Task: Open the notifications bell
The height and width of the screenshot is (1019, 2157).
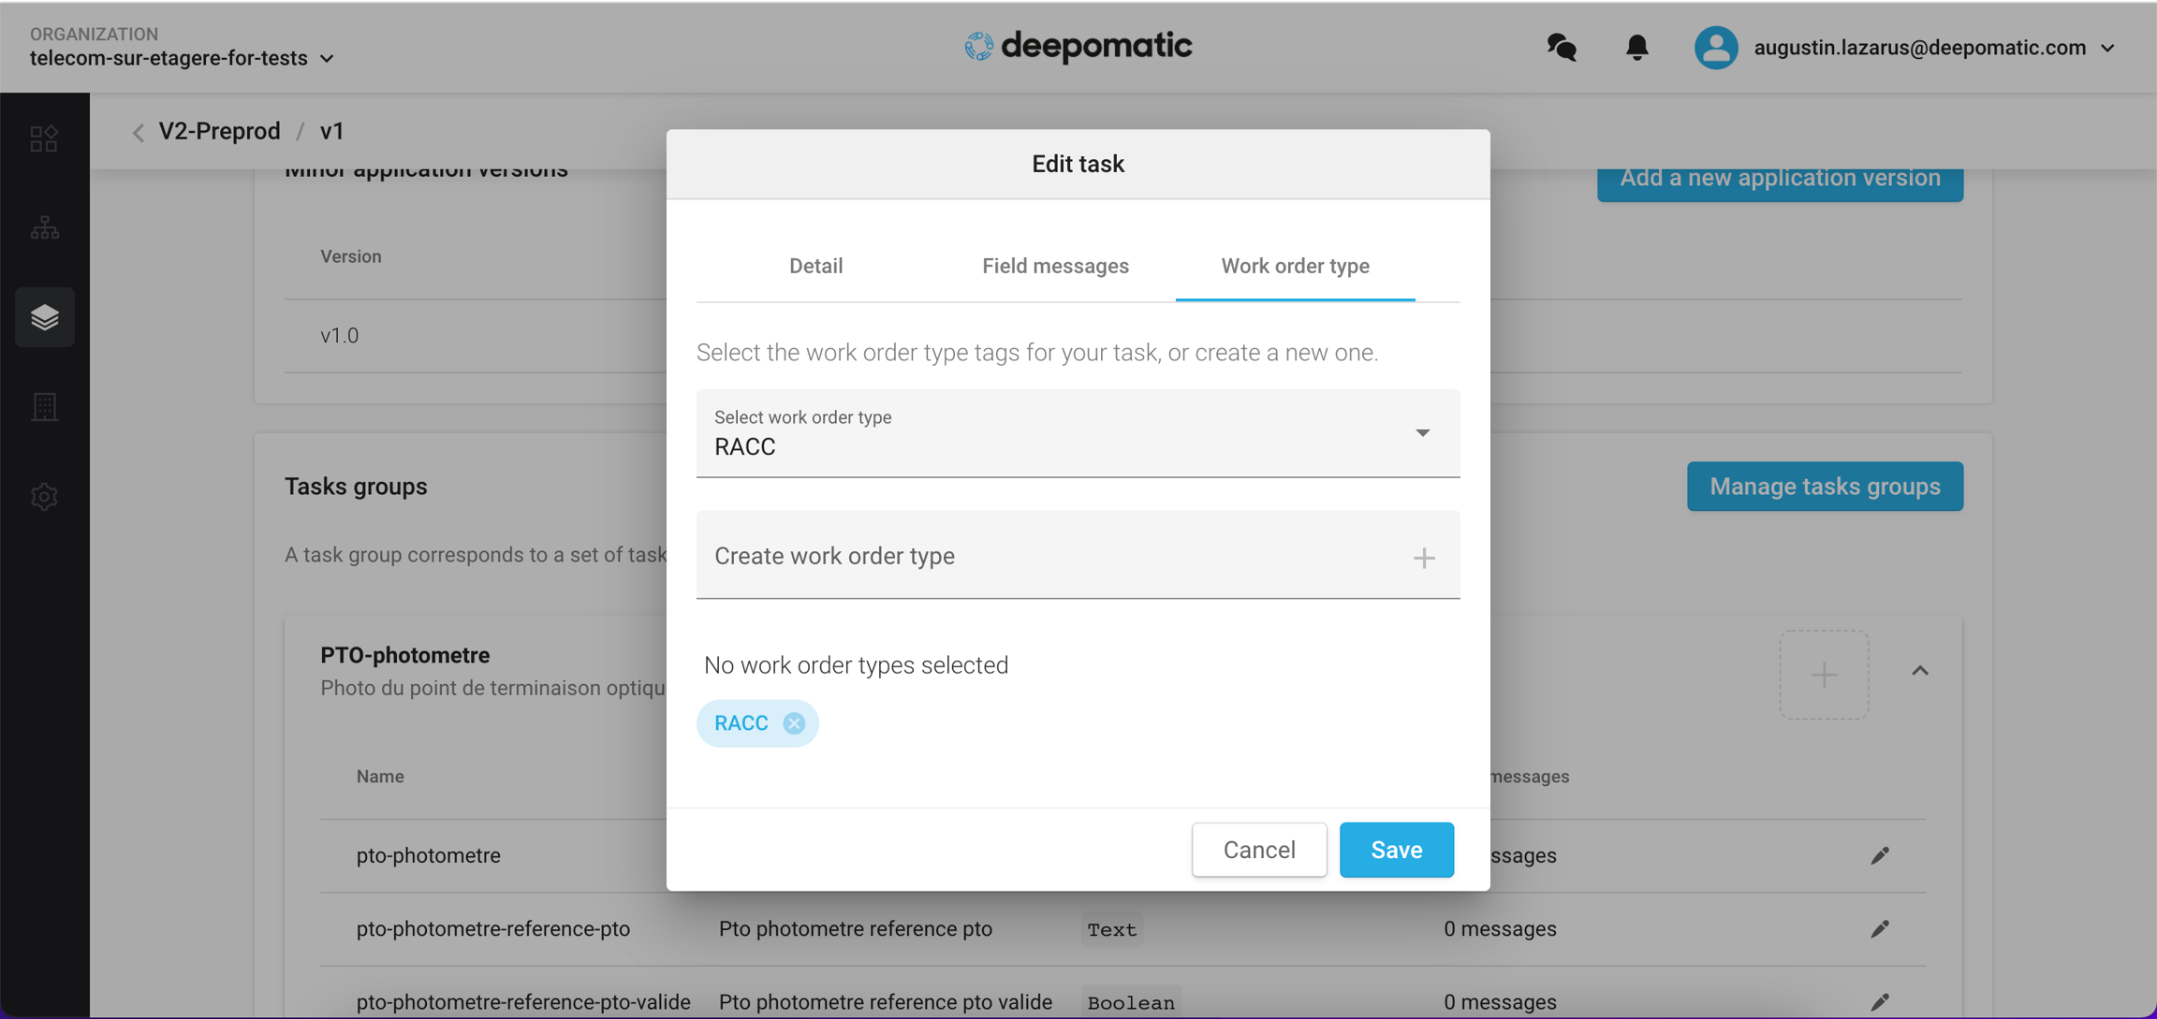Action: pyautogui.click(x=1636, y=48)
